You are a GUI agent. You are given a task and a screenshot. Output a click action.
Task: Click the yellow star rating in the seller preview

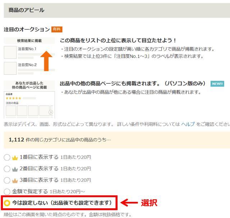(x=13, y=98)
